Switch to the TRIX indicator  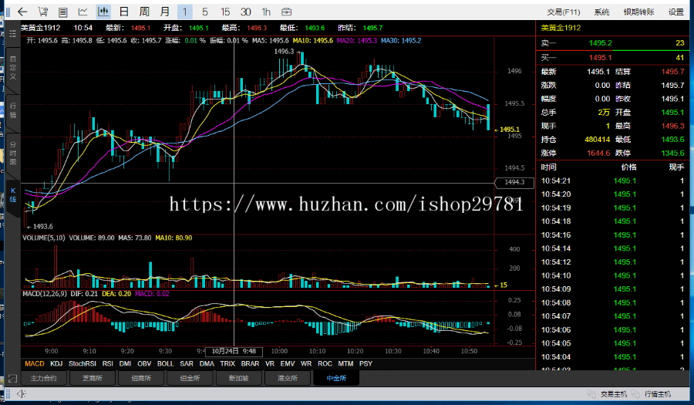pos(227,364)
